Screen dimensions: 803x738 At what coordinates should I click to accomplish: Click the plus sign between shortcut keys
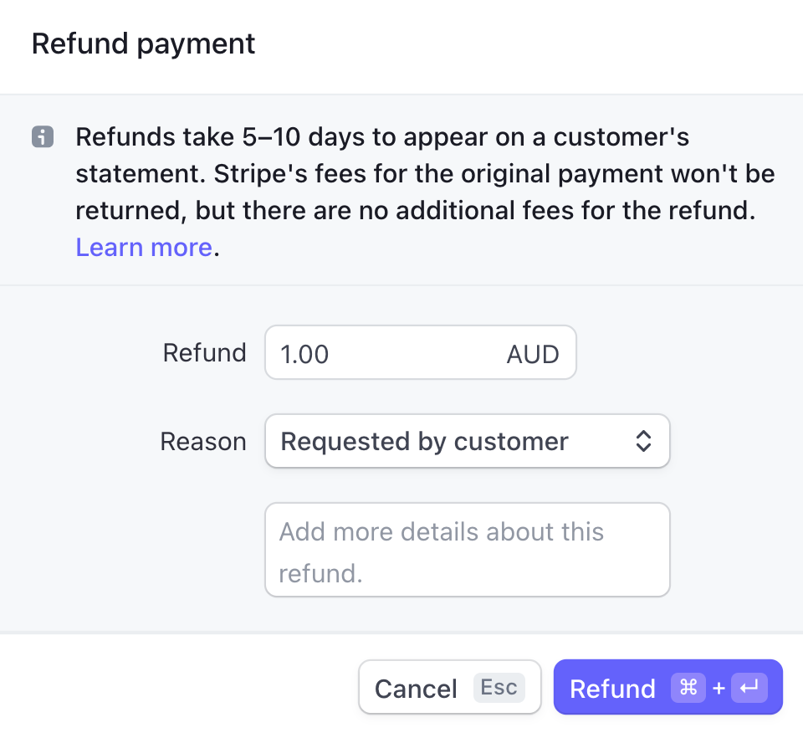pos(719,689)
